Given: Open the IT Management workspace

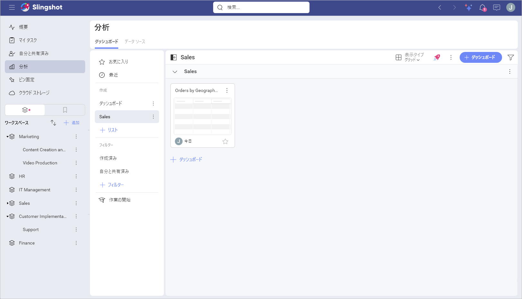Looking at the screenshot, I should click(x=35, y=190).
